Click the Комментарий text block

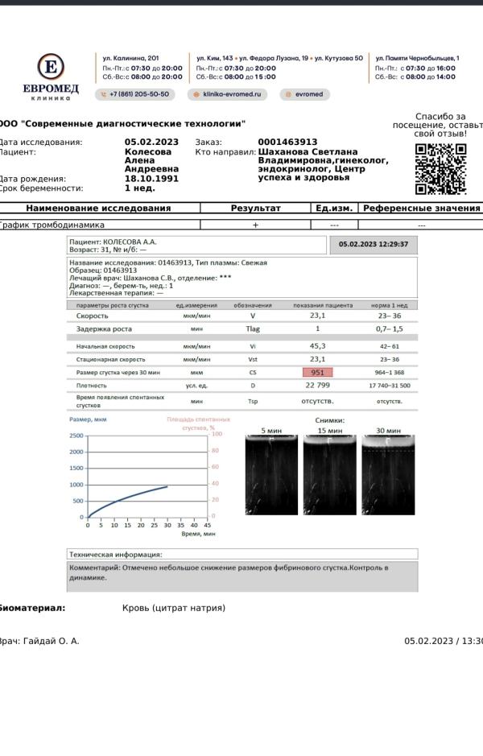pos(242,576)
